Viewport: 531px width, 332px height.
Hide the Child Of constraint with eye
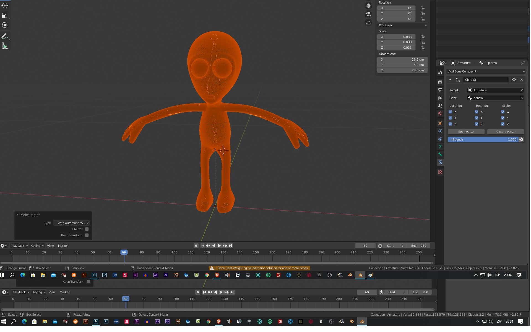[514, 80]
